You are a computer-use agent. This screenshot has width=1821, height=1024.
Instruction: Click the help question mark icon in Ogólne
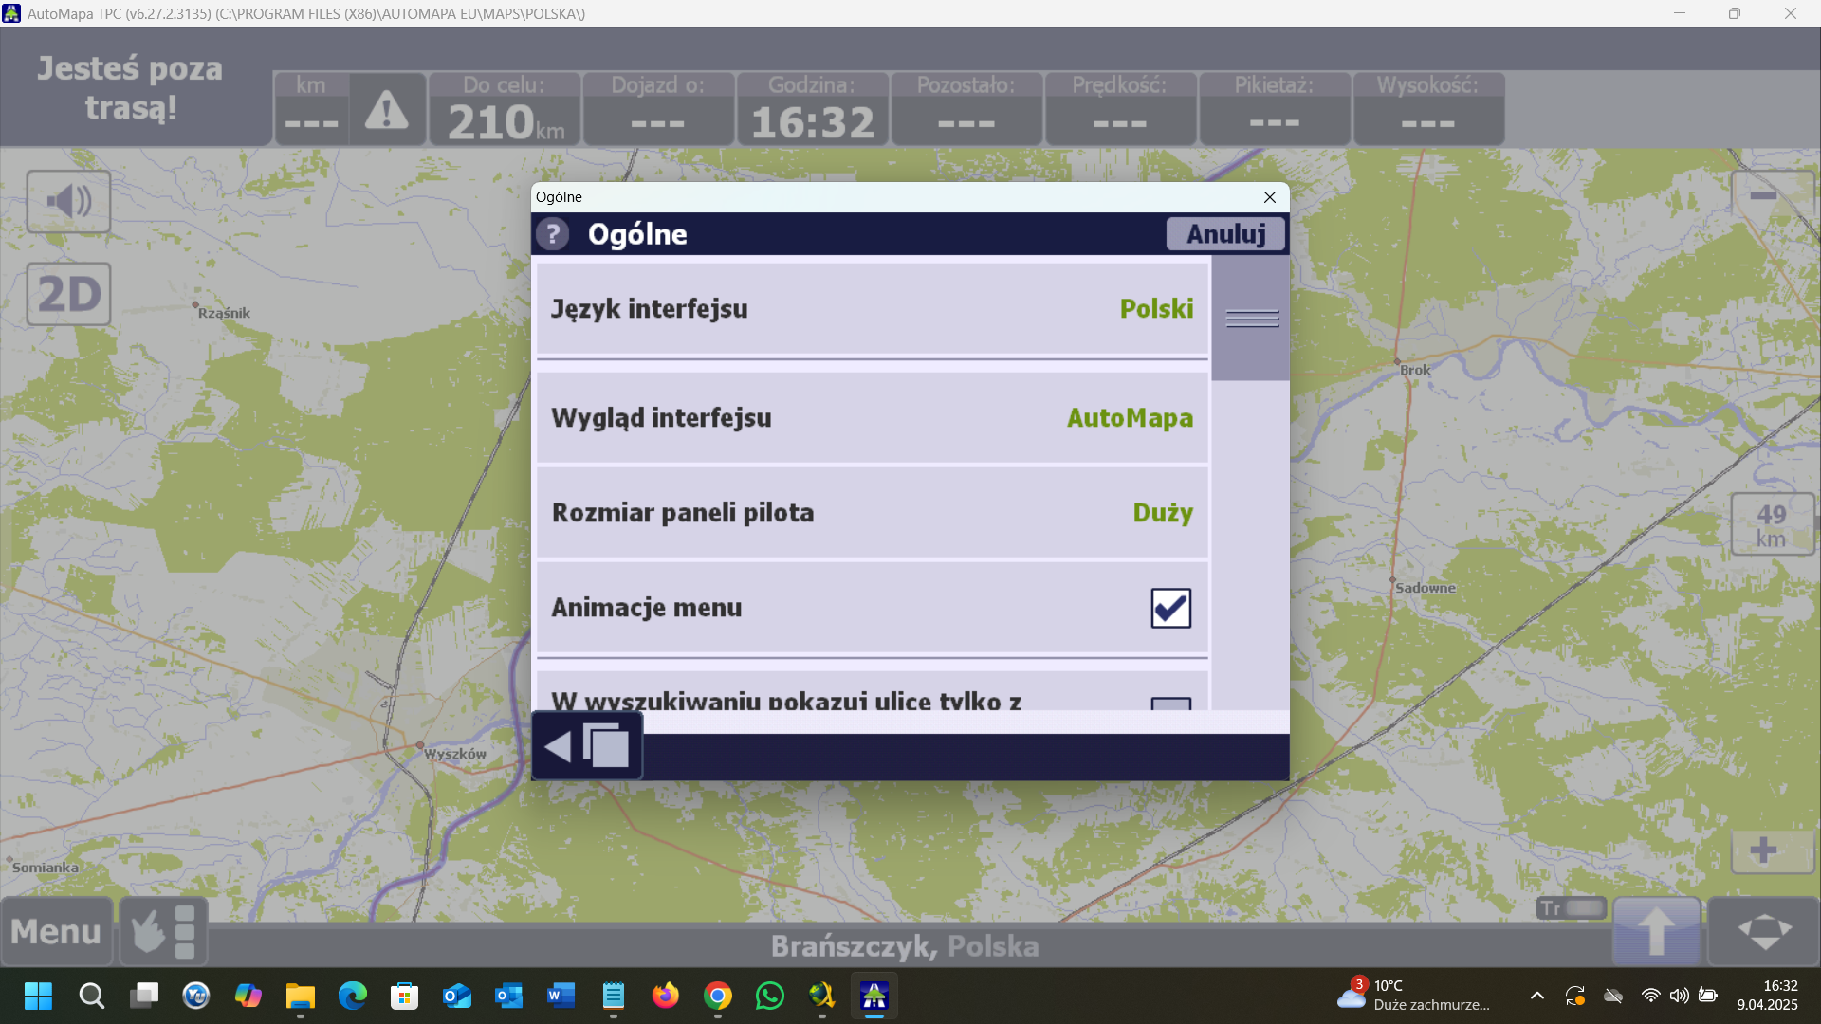[x=553, y=234]
